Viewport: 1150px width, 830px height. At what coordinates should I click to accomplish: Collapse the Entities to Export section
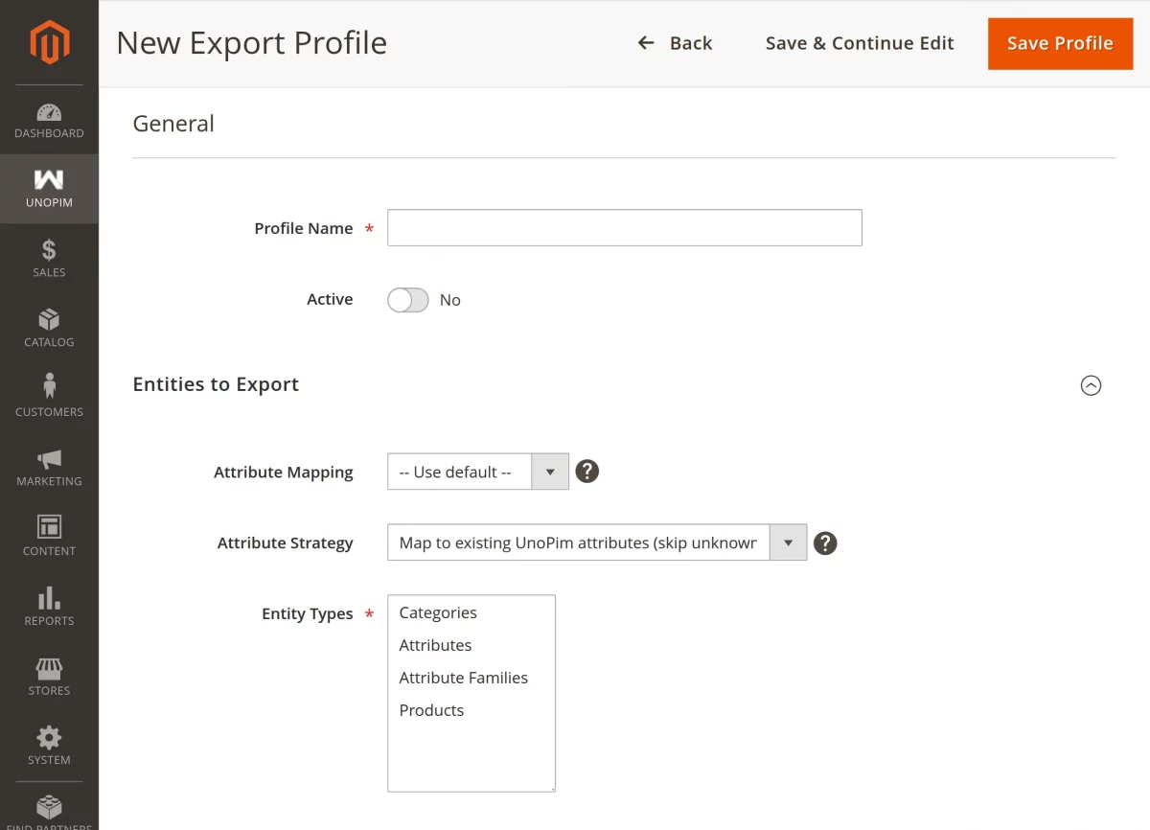[1091, 385]
